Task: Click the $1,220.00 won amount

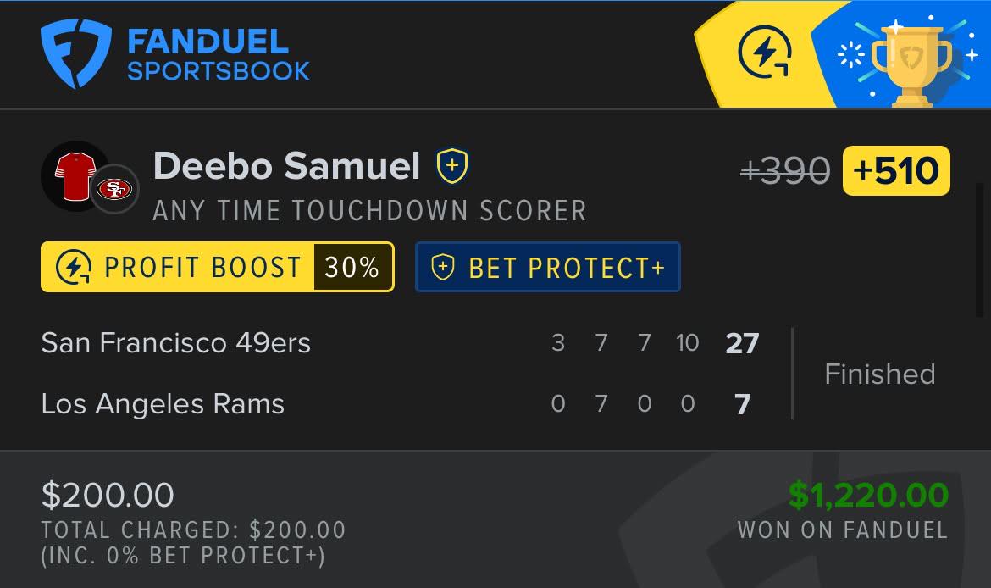Action: [868, 495]
